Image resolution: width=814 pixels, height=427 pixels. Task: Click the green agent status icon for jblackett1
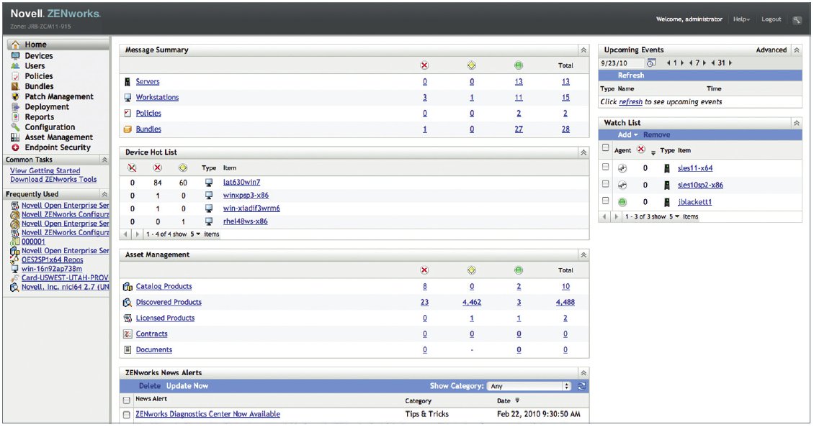click(x=622, y=202)
